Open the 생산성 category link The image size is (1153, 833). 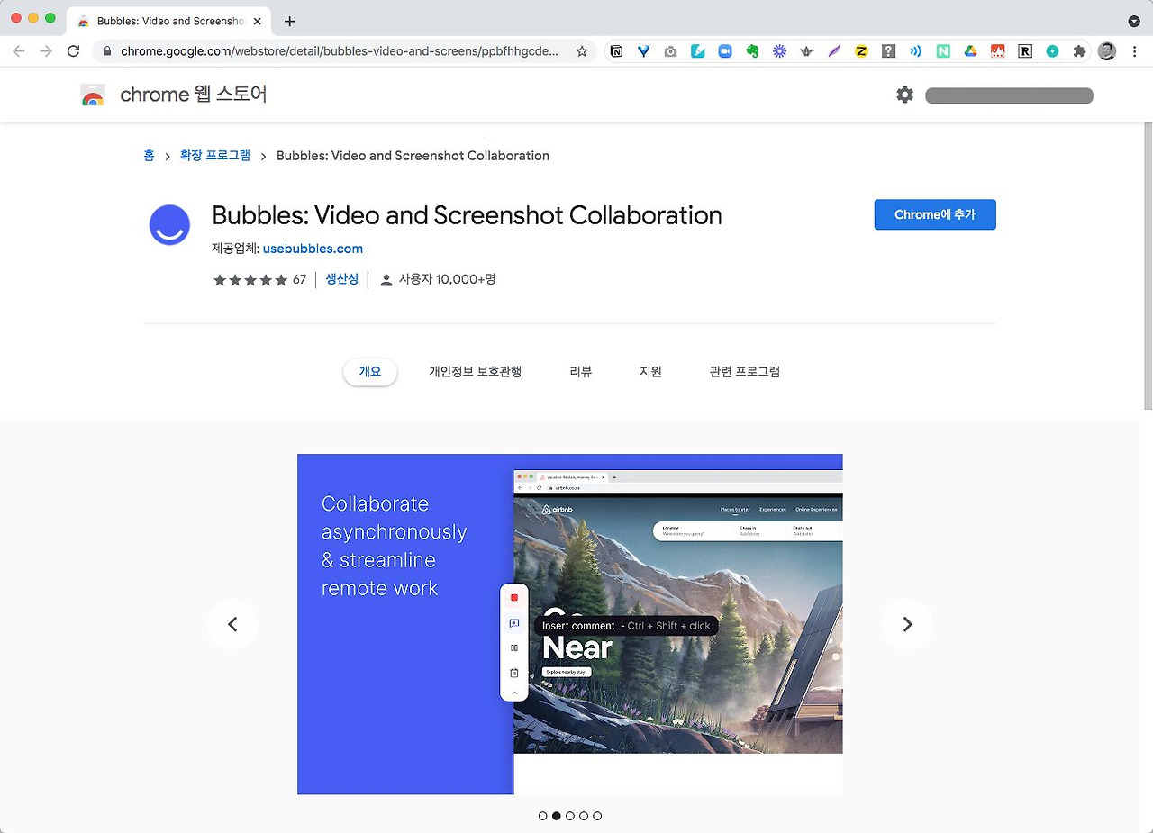(x=341, y=279)
